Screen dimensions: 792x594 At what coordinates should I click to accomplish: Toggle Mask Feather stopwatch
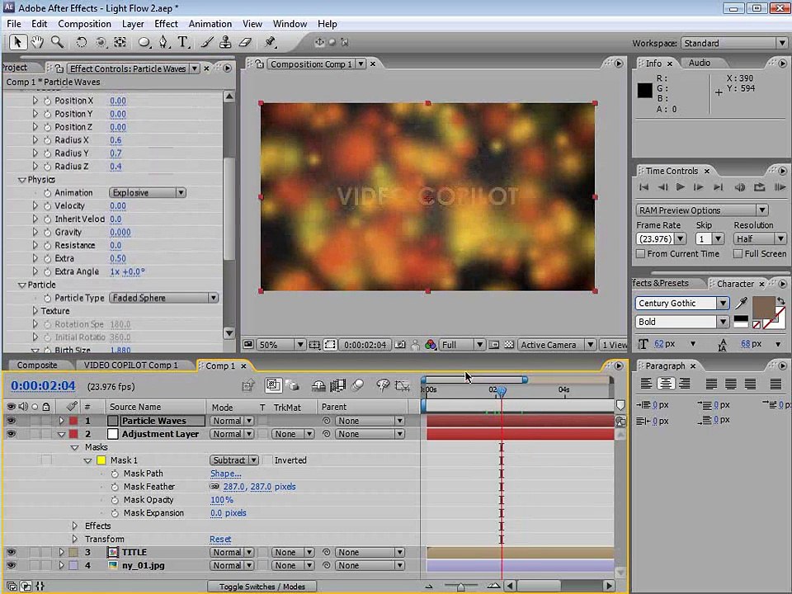click(115, 487)
